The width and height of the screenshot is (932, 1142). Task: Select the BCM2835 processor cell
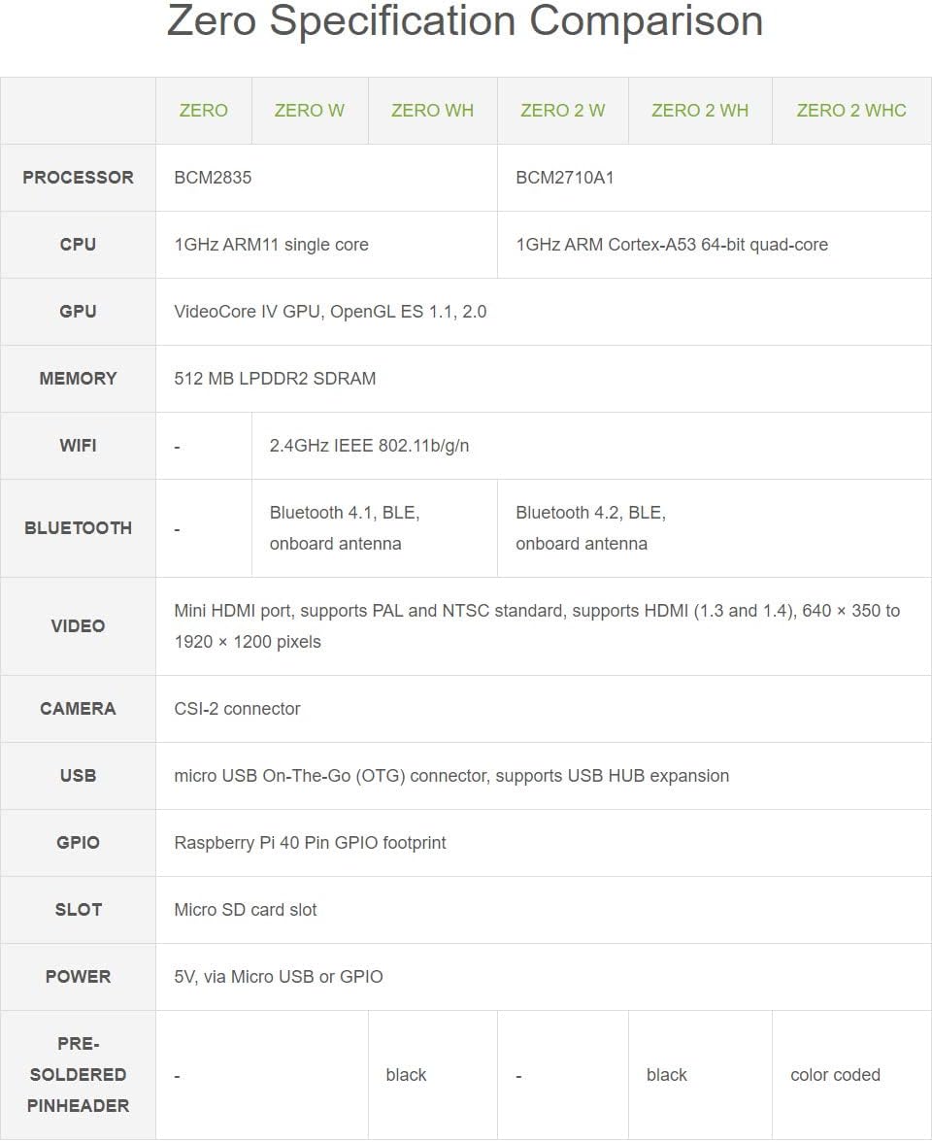(x=213, y=178)
